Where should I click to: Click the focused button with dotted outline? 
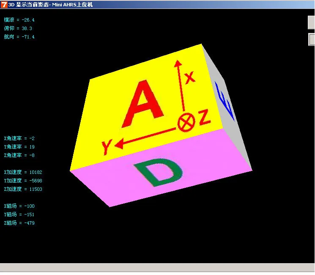[x=312, y=39]
